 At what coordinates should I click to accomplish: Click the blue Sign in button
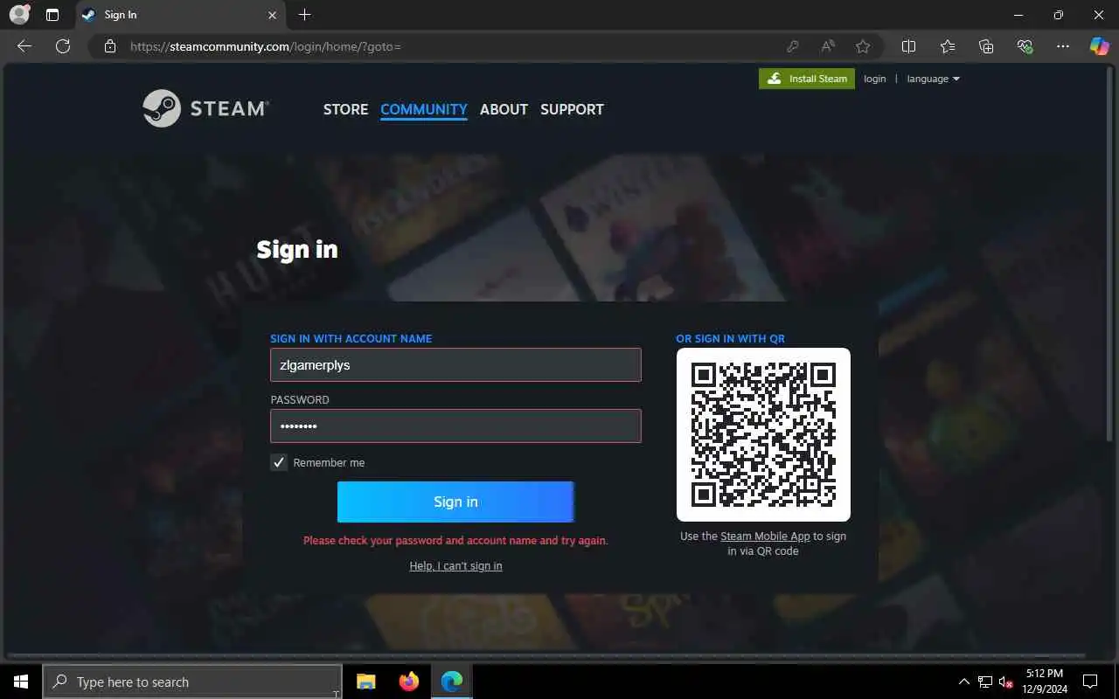pyautogui.click(x=455, y=502)
